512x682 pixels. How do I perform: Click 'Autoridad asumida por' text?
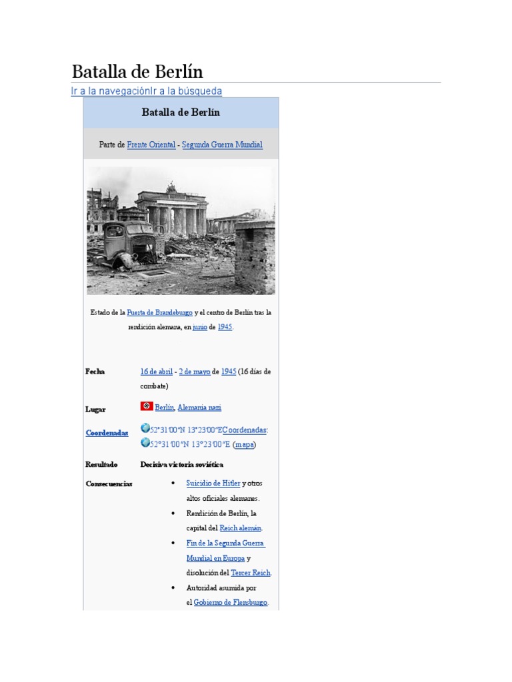click(x=221, y=587)
